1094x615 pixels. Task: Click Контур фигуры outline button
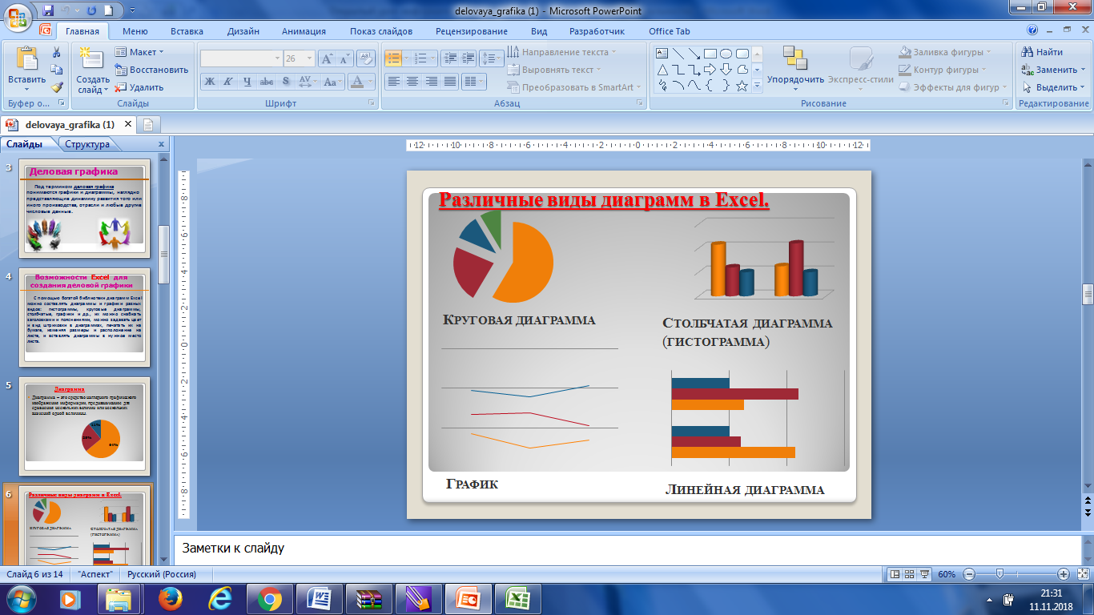pos(944,70)
